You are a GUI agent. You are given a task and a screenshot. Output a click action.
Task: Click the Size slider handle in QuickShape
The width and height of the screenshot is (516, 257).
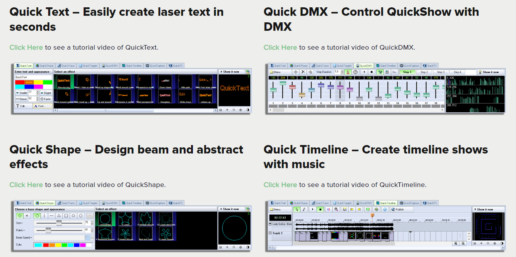[59, 223]
